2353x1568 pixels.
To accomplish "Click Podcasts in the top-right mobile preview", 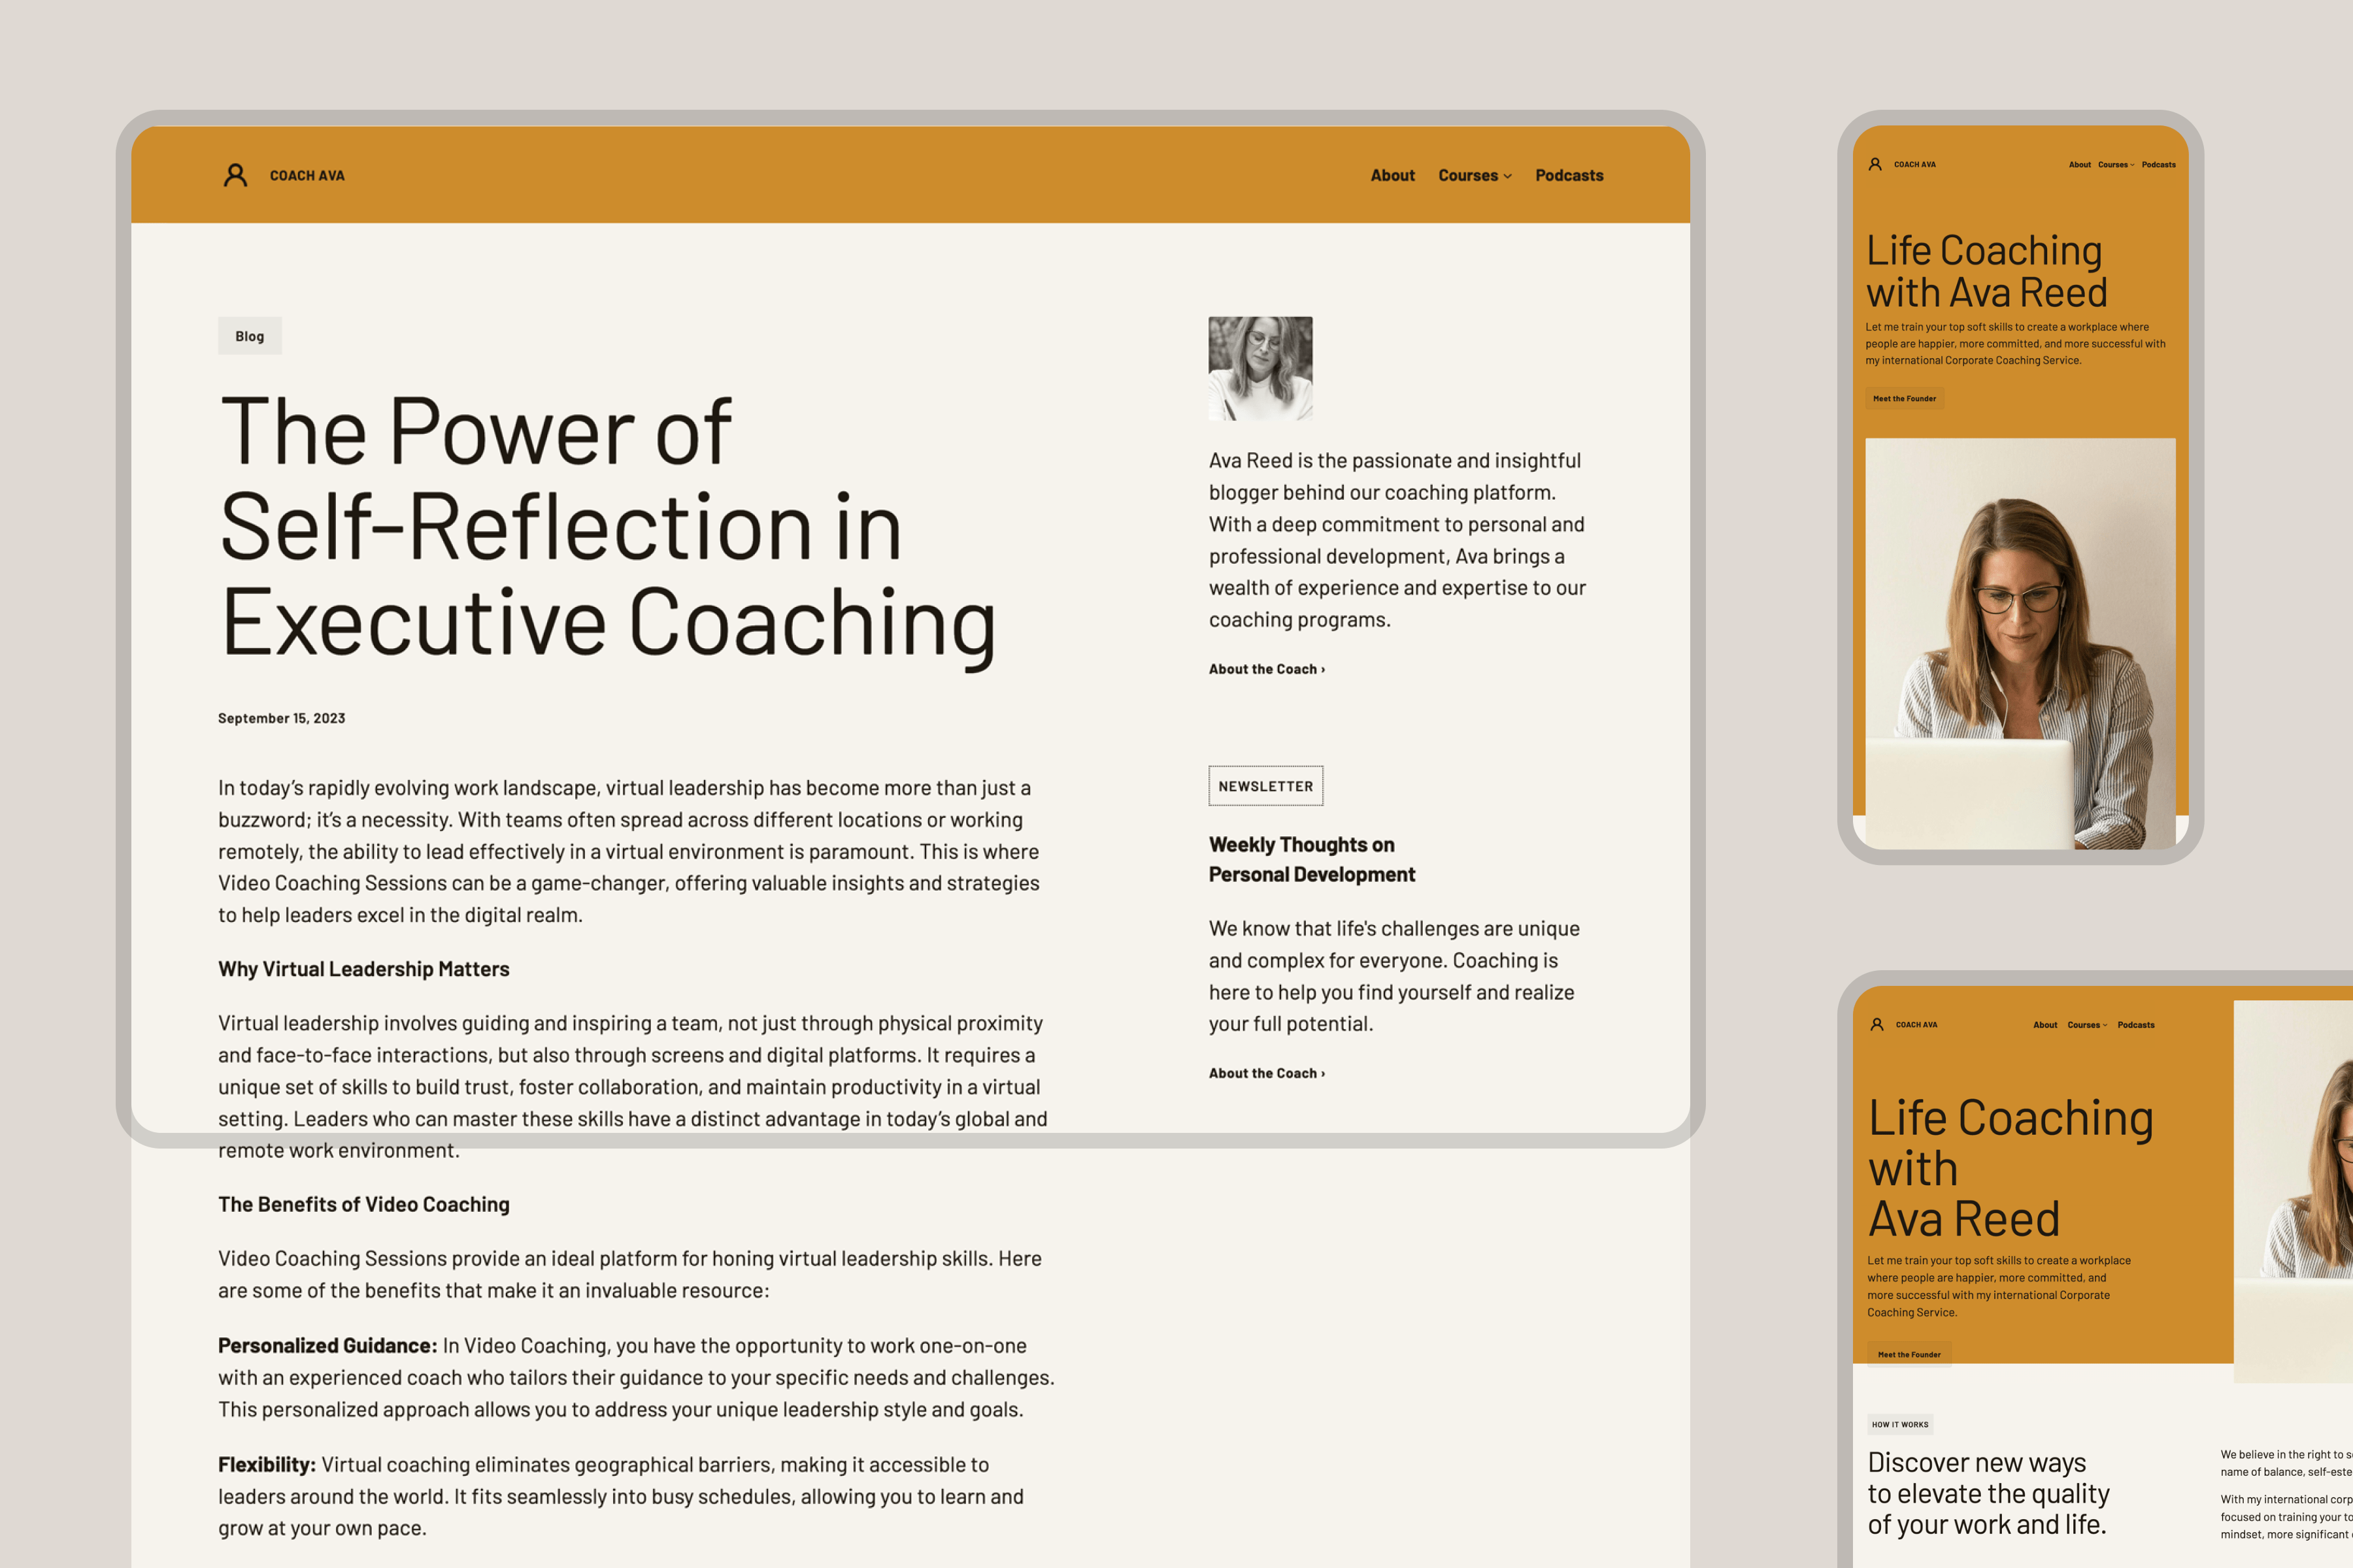I will tap(2158, 165).
